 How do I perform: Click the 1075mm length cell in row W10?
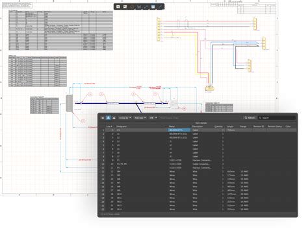pos(231,194)
